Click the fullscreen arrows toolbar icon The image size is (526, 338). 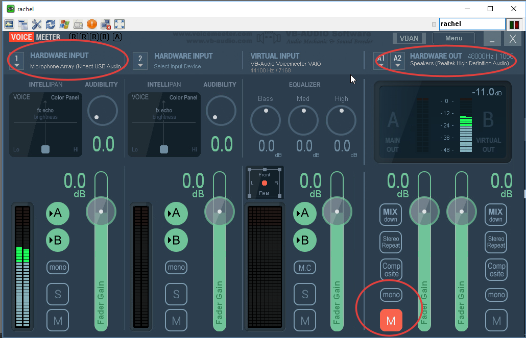pos(119,24)
